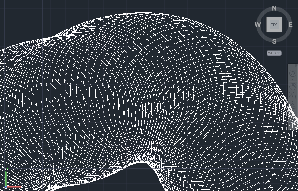
Task: Open the SteeringWheels navigation tool
Action: [293, 73]
